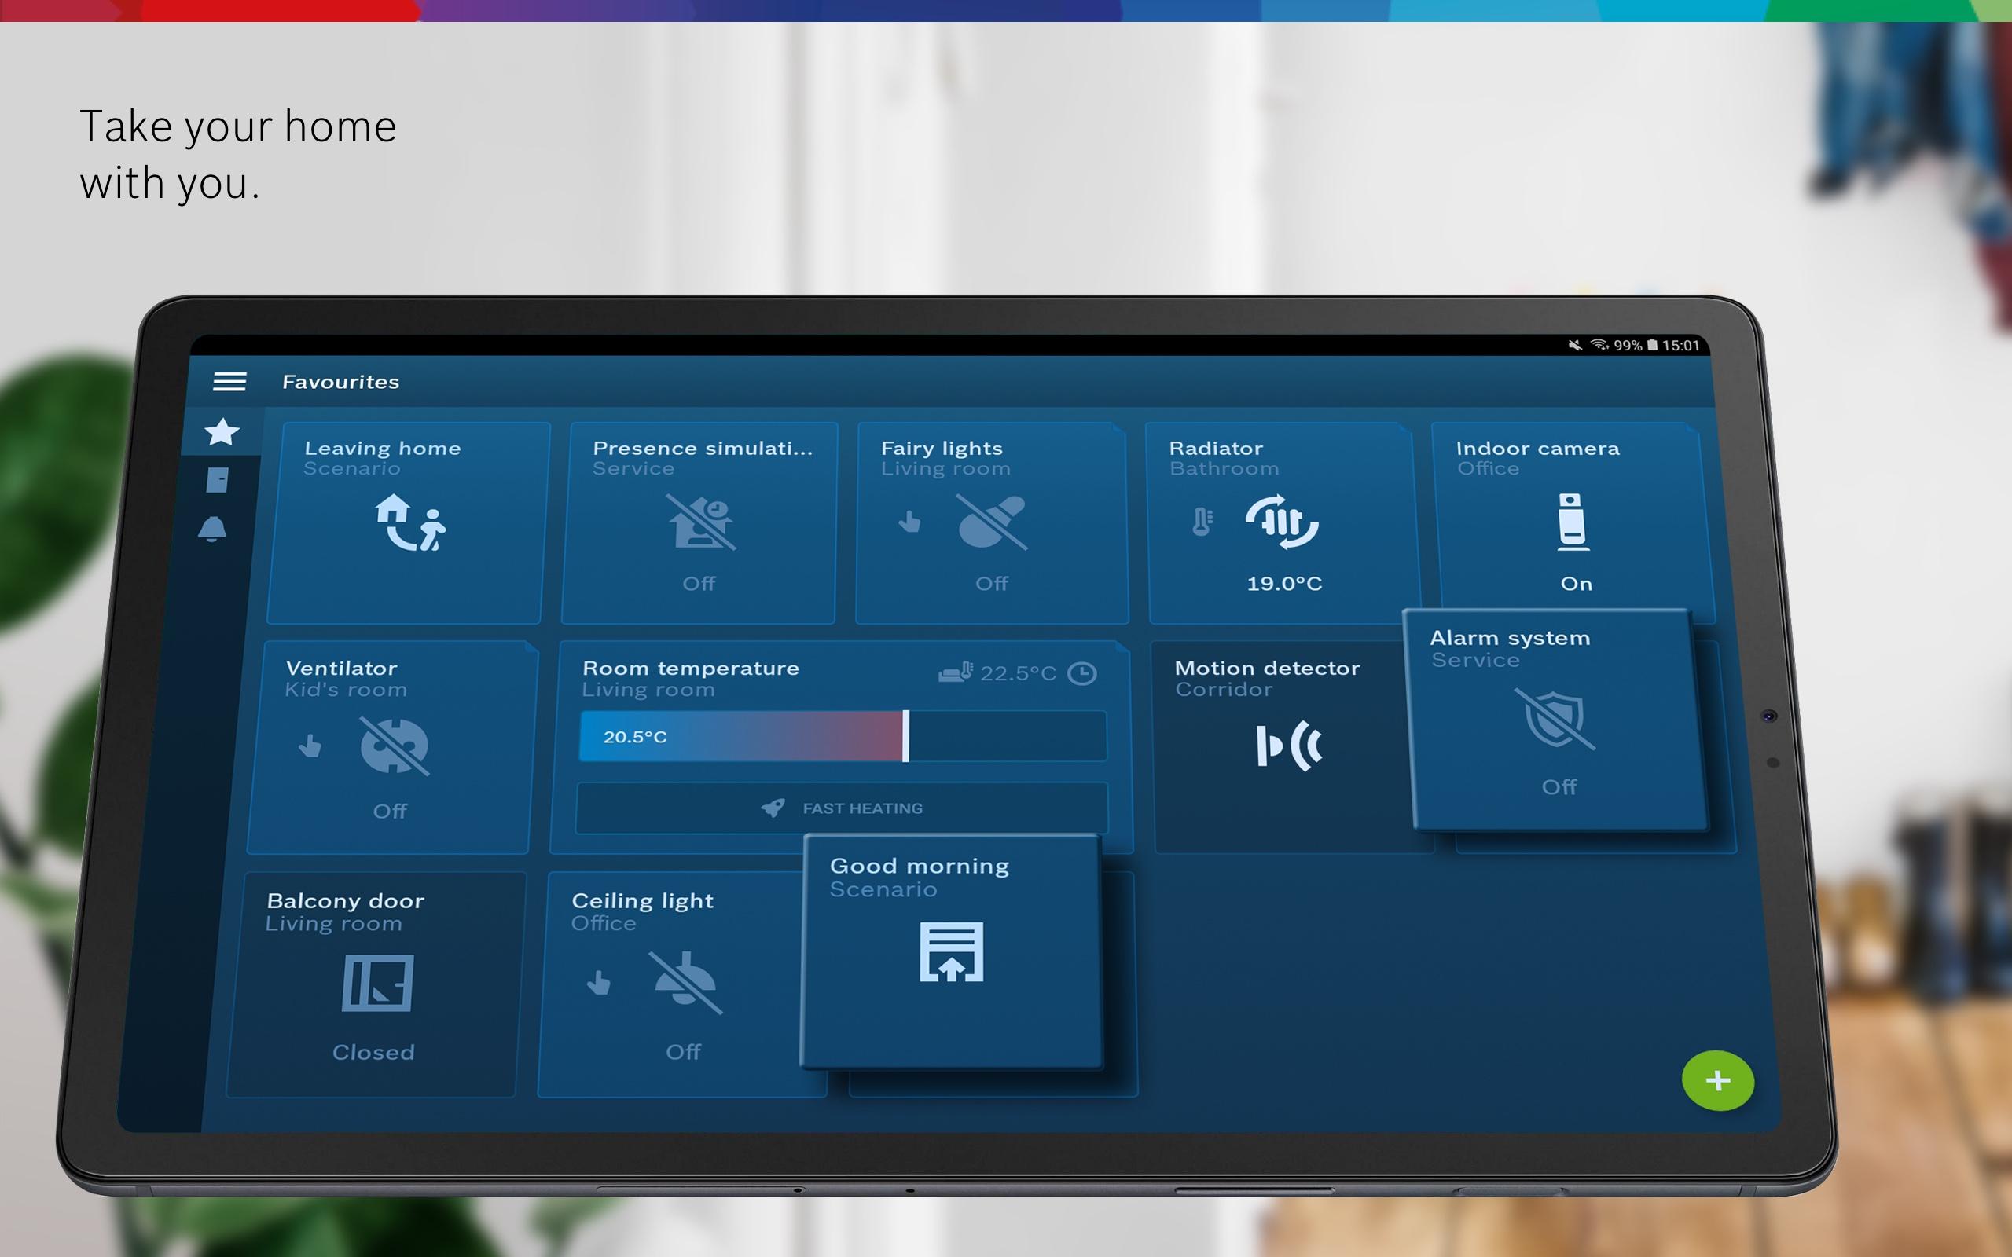Viewport: 2012px width, 1257px height.
Task: Open the hamburger navigation menu
Action: click(229, 382)
